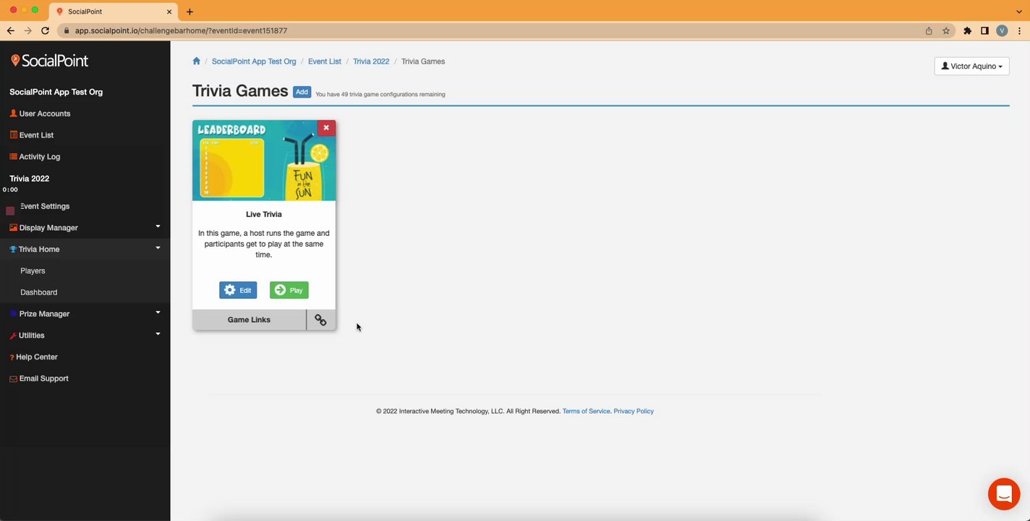Close the SocialPoint browser tab
1030x521 pixels.
(x=169, y=12)
